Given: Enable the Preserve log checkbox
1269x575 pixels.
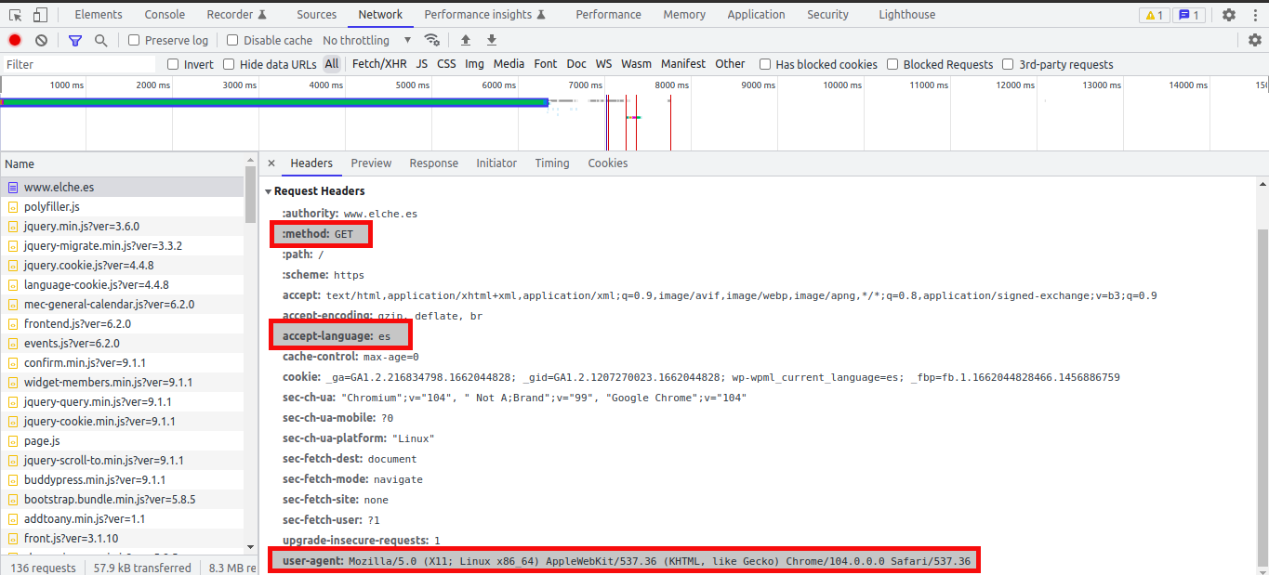Looking at the screenshot, I should click(x=134, y=40).
